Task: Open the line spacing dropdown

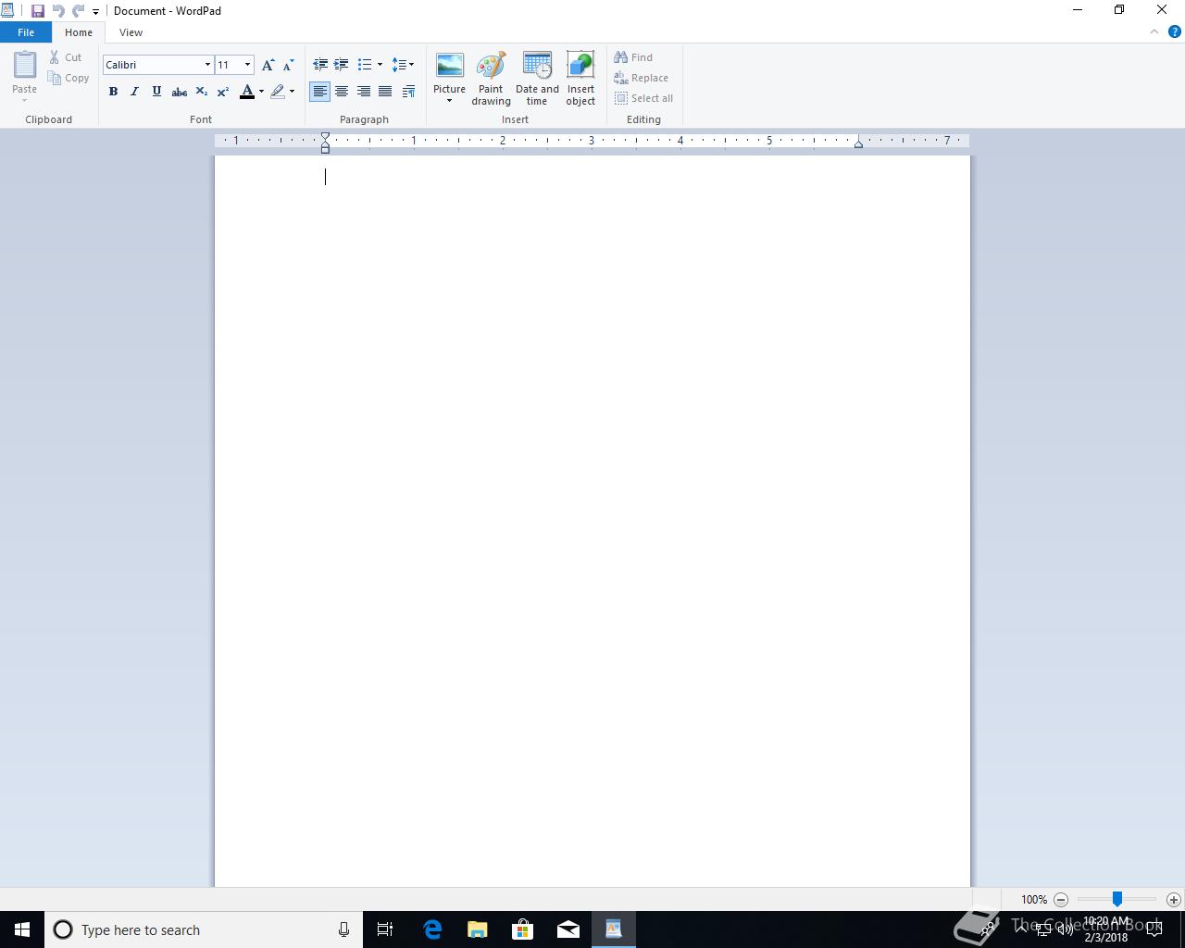Action: [403, 65]
